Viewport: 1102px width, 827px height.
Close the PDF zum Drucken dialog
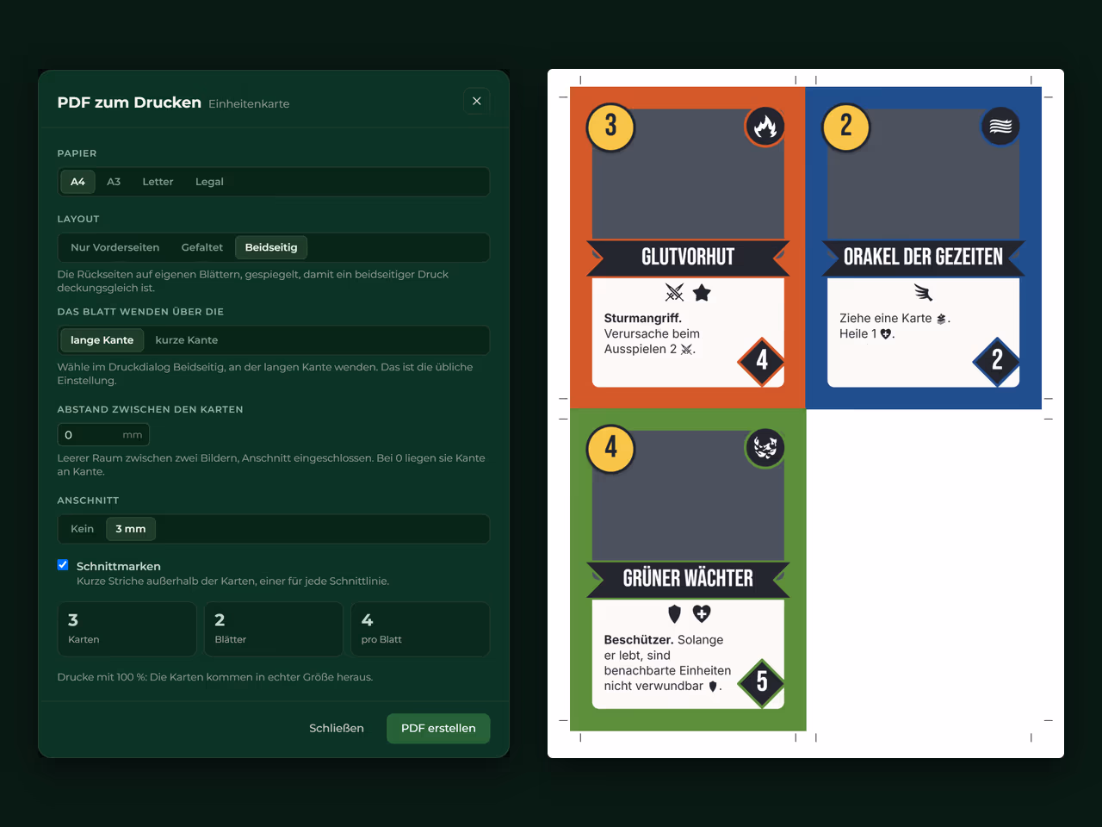(x=476, y=102)
